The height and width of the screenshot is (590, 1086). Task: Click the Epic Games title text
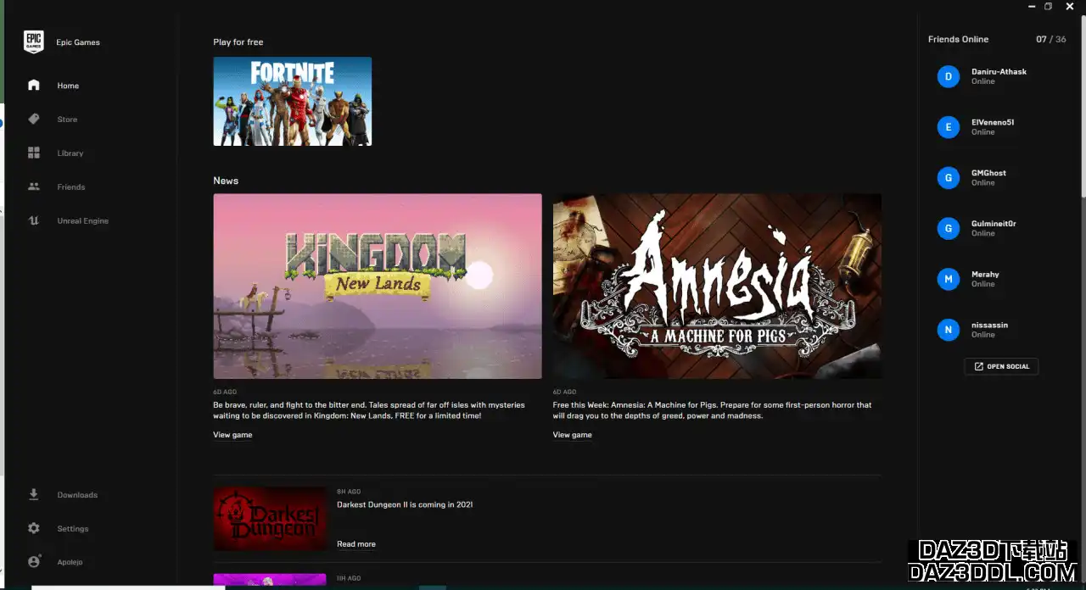point(78,42)
